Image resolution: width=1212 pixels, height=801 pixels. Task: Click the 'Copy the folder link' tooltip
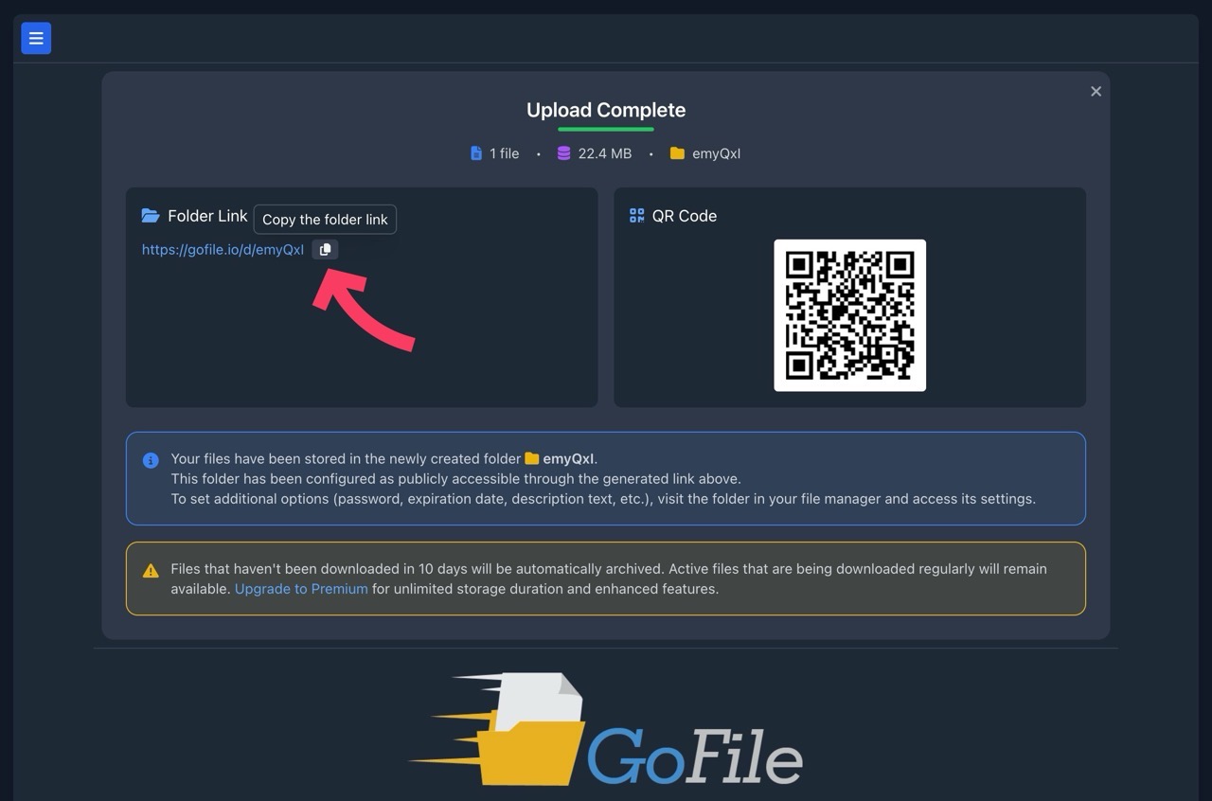coord(325,219)
